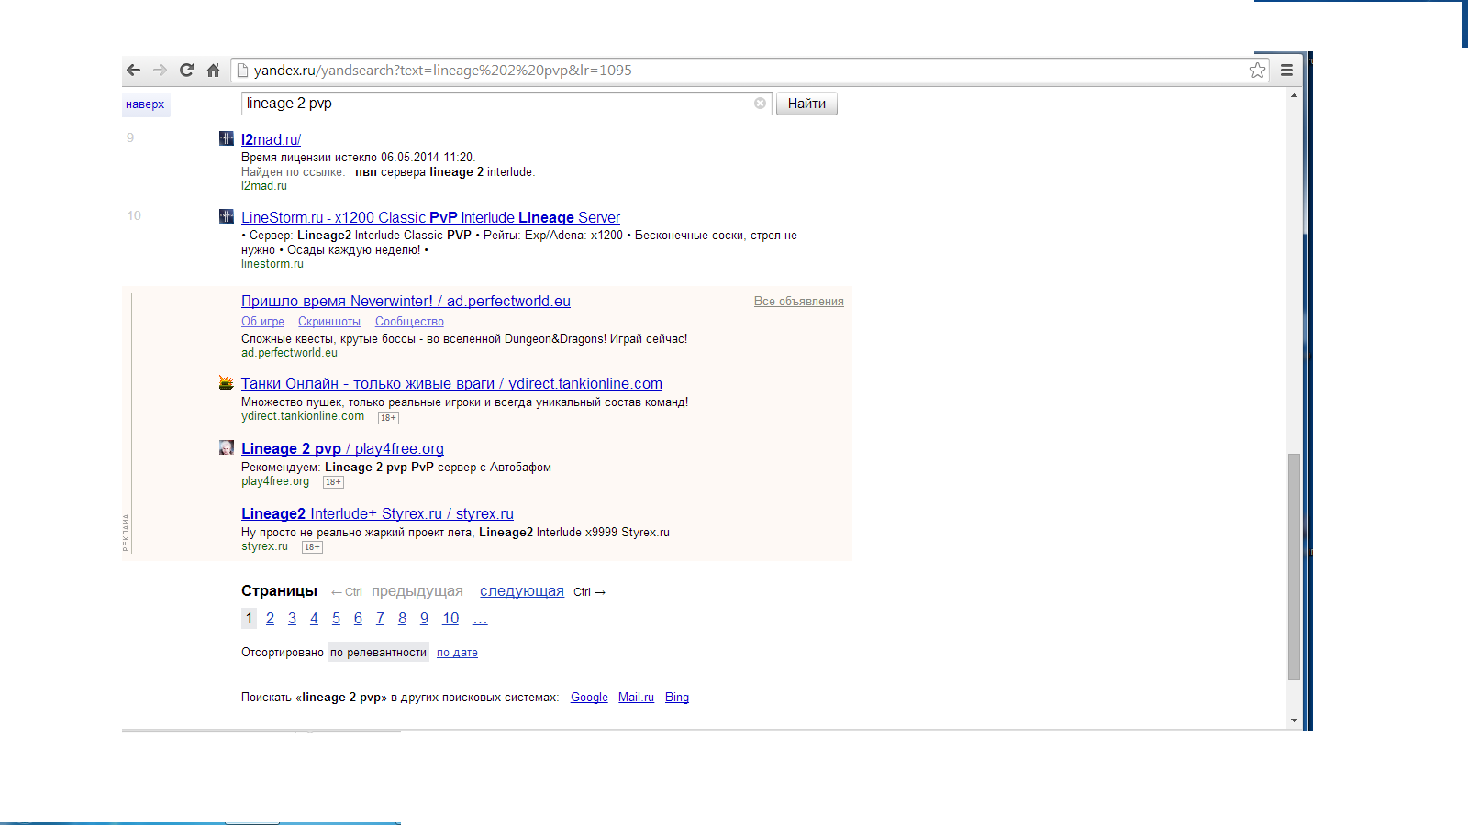The width and height of the screenshot is (1468, 825).
Task: Click the Найти search button
Action: pyautogui.click(x=806, y=104)
